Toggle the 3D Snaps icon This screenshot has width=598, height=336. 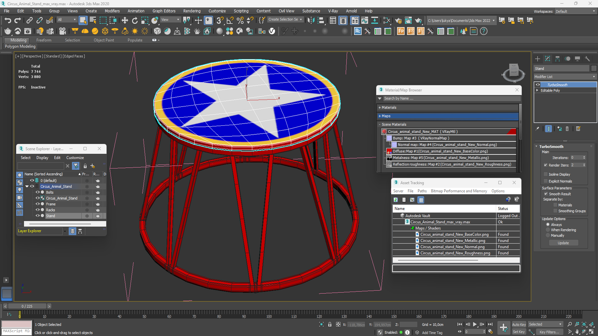(x=220, y=21)
